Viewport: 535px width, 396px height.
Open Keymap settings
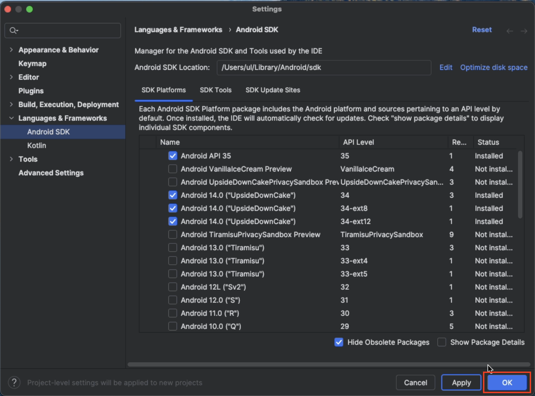tap(32, 64)
